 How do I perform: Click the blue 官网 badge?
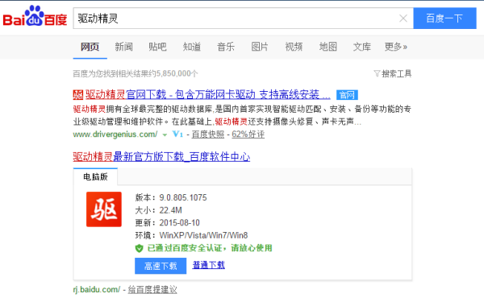tap(347, 95)
